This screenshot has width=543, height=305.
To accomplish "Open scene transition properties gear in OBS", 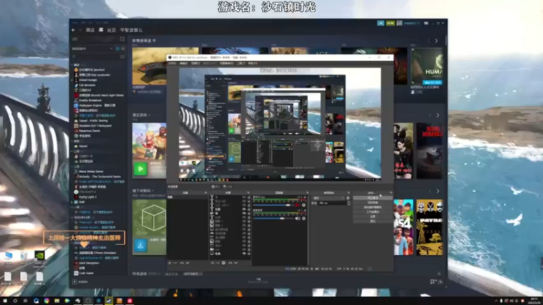I will pos(348,198).
